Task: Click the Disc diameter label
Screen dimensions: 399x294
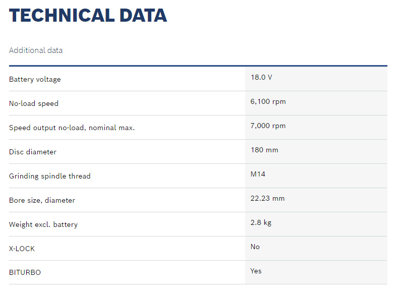Action: tap(33, 152)
